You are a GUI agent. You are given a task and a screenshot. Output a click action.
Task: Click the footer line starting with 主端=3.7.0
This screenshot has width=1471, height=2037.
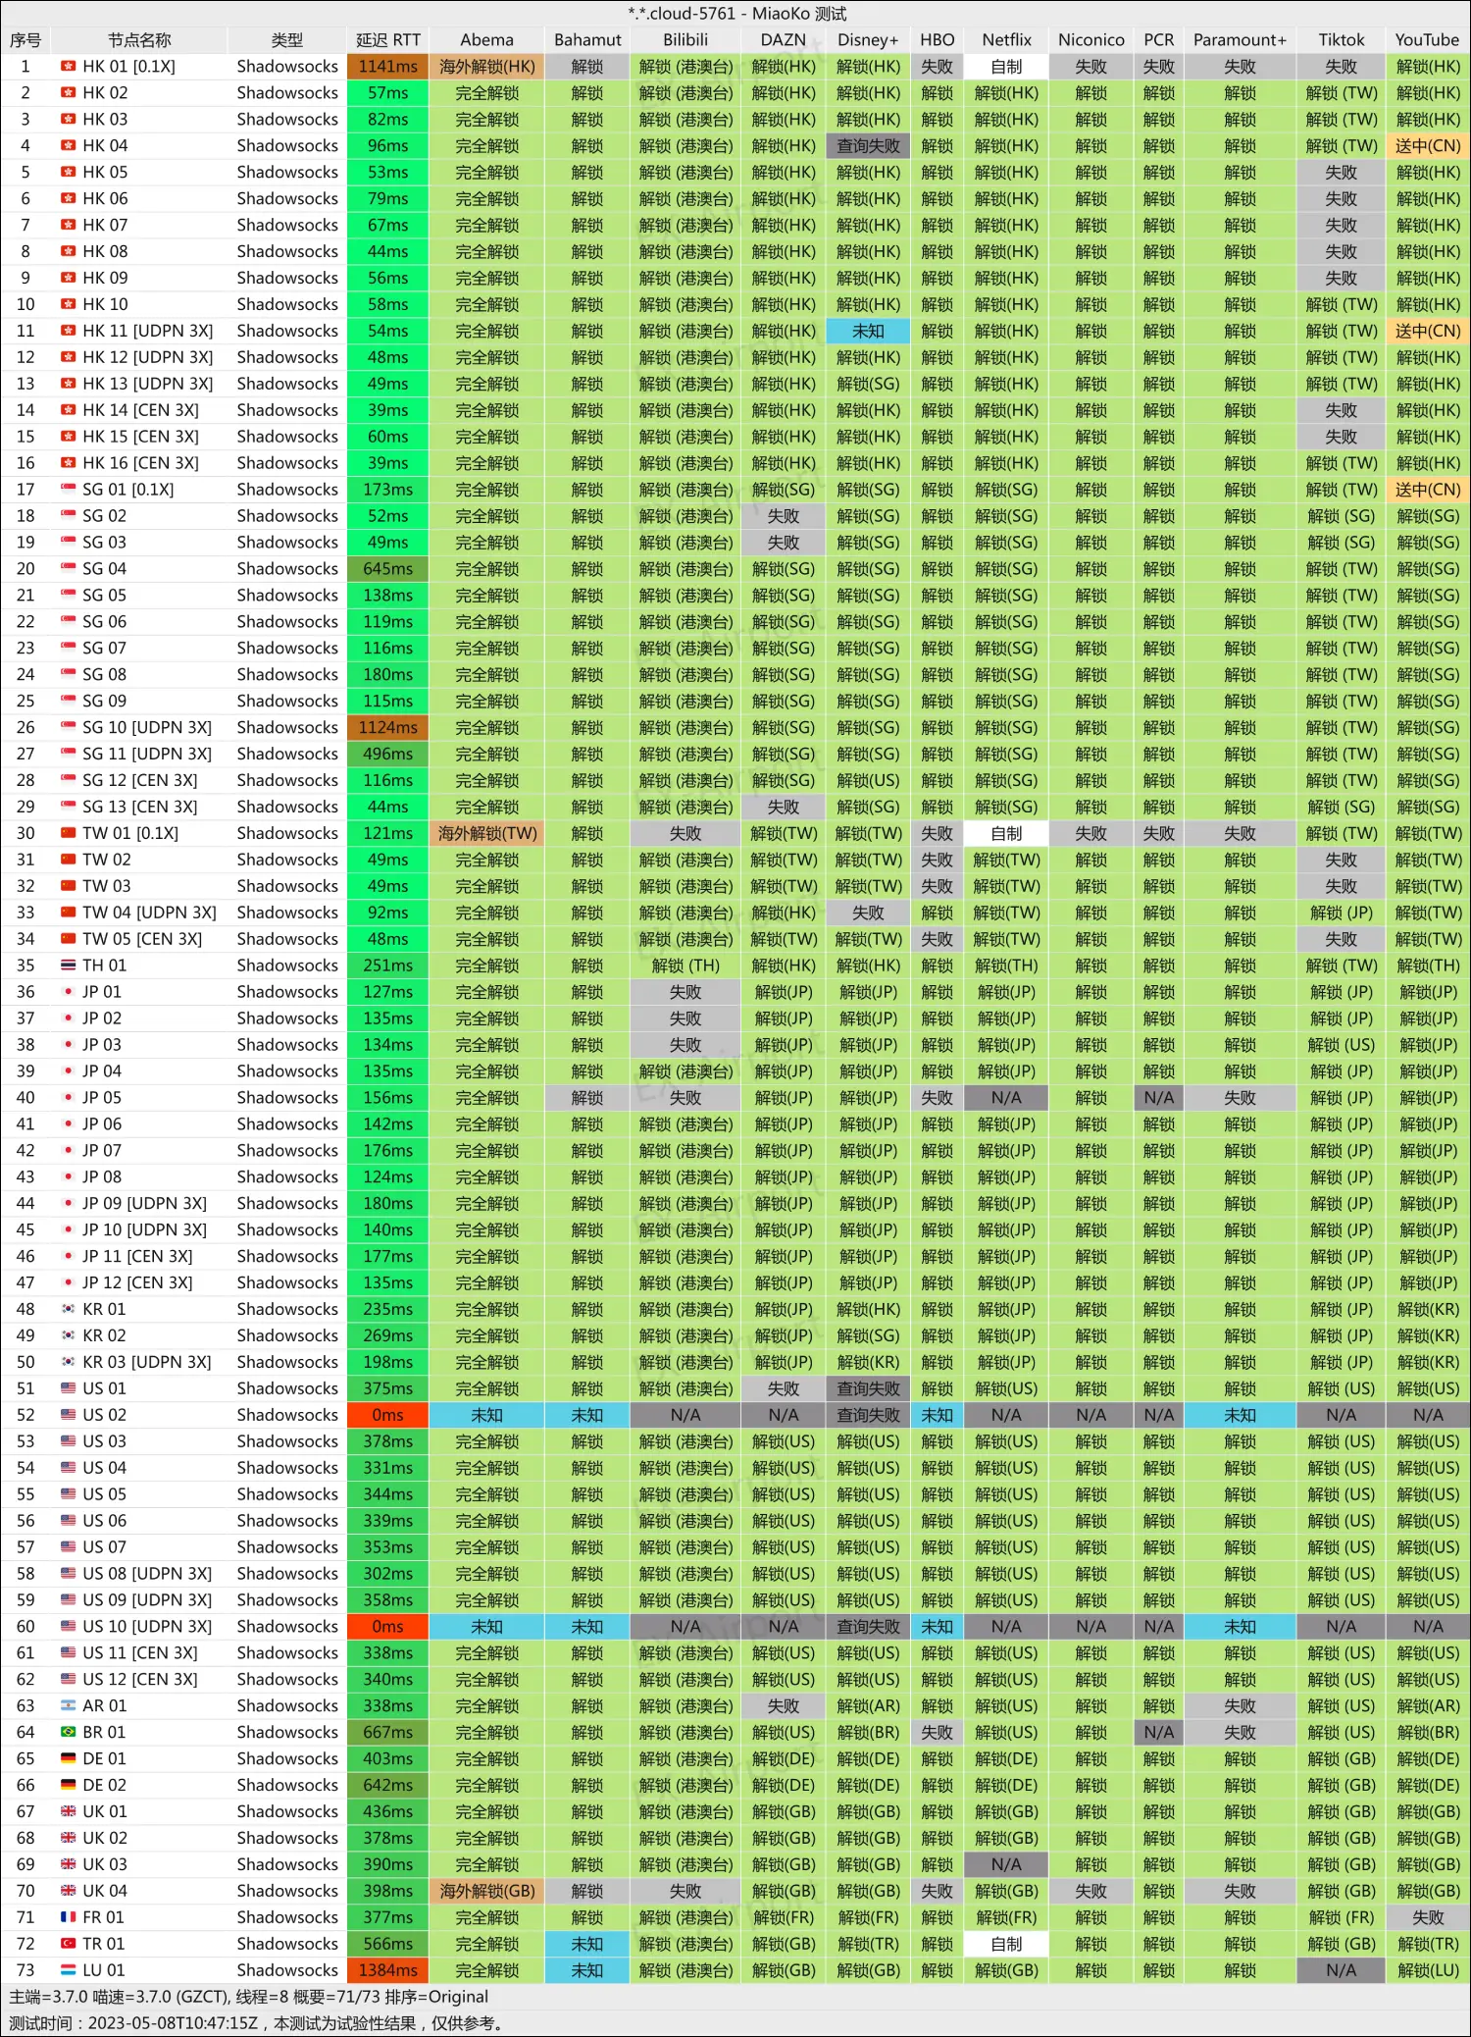point(248,1997)
